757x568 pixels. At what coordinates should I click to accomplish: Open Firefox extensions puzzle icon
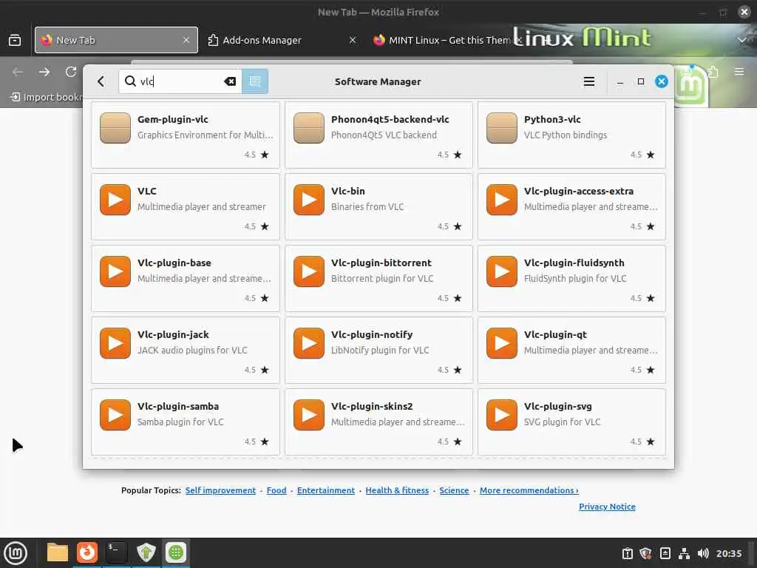click(713, 72)
